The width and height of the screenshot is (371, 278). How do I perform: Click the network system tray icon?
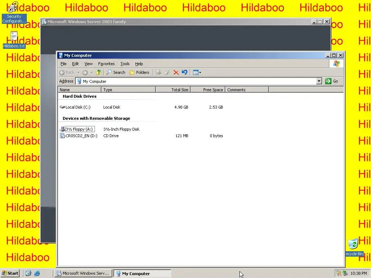click(x=345, y=273)
